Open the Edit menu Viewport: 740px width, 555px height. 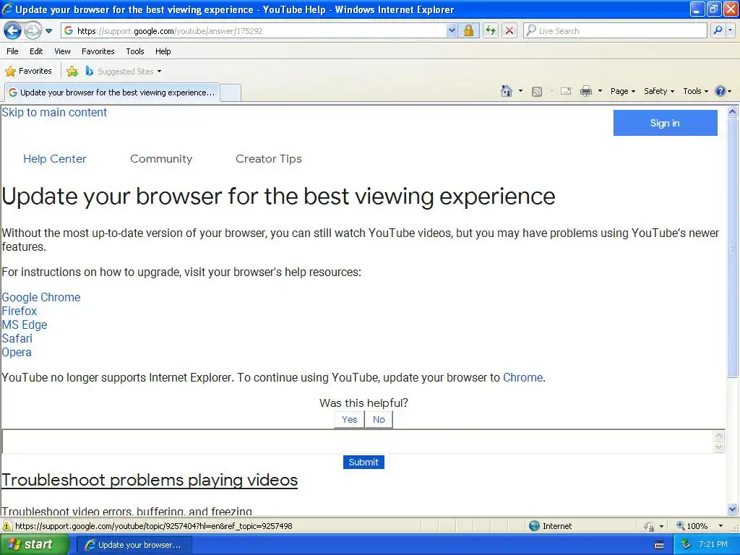(x=36, y=51)
